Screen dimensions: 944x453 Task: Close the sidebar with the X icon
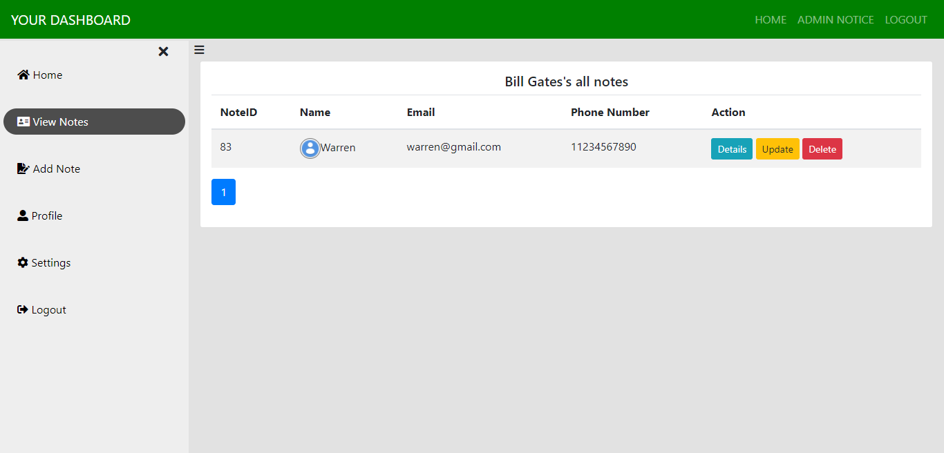163,52
